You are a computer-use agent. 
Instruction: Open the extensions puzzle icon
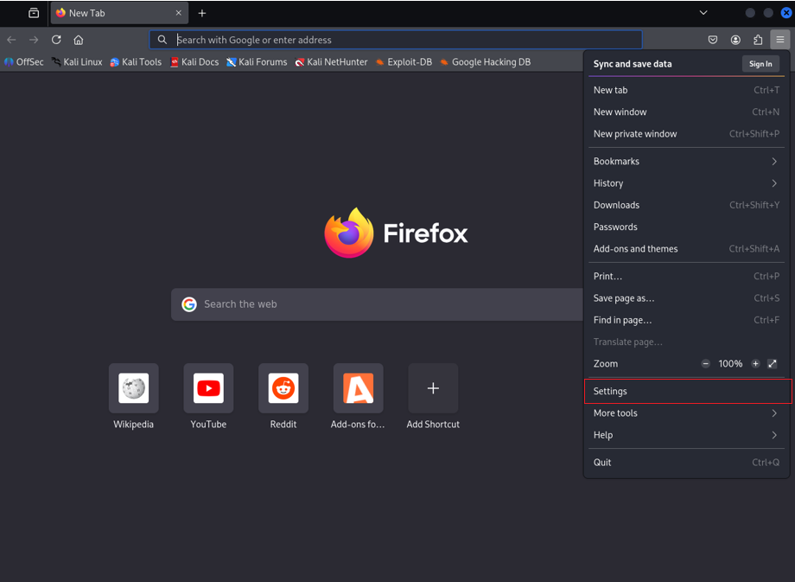coord(758,40)
